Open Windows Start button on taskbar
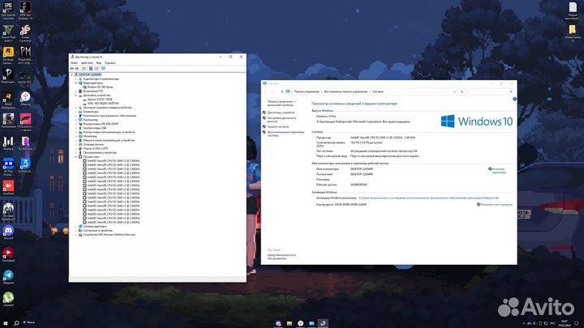 coord(5,323)
